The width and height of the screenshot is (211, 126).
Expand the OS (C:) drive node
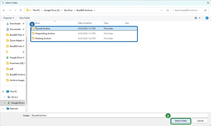tap(4, 97)
